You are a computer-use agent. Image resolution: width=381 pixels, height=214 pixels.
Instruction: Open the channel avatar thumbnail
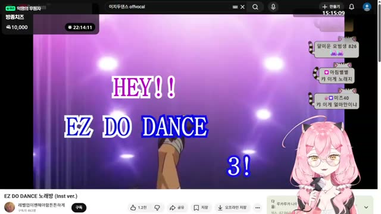10,207
